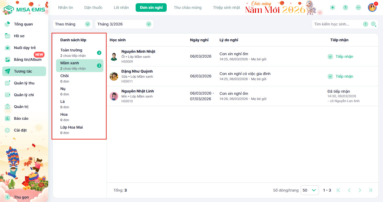This screenshot has width=383, height=202.
Task: Open the user profile avatar
Action: 372,8
